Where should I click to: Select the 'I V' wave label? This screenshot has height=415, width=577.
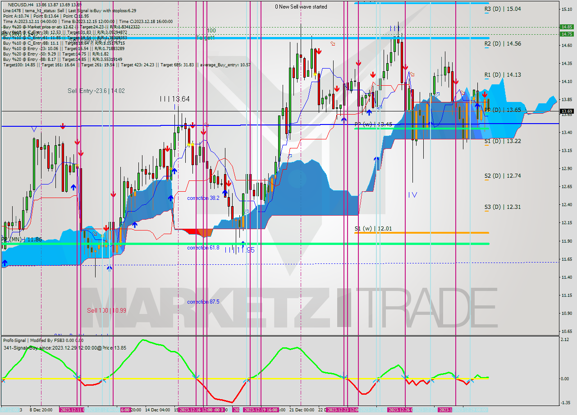412,195
